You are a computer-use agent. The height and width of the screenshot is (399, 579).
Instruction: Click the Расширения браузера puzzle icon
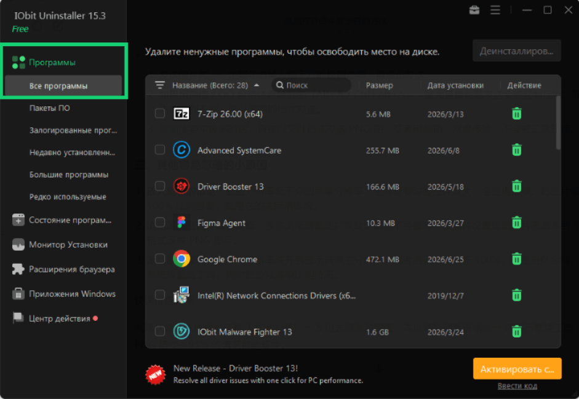pyautogui.click(x=18, y=269)
